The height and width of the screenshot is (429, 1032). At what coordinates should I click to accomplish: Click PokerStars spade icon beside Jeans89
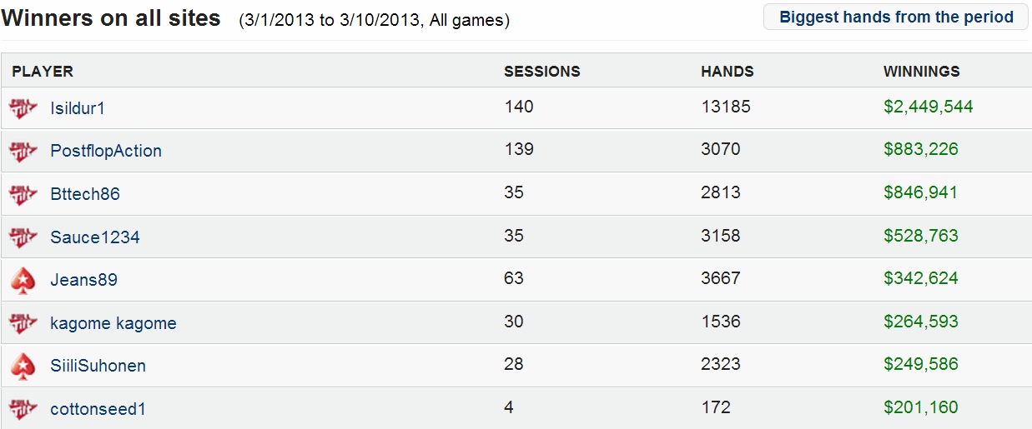point(23,281)
